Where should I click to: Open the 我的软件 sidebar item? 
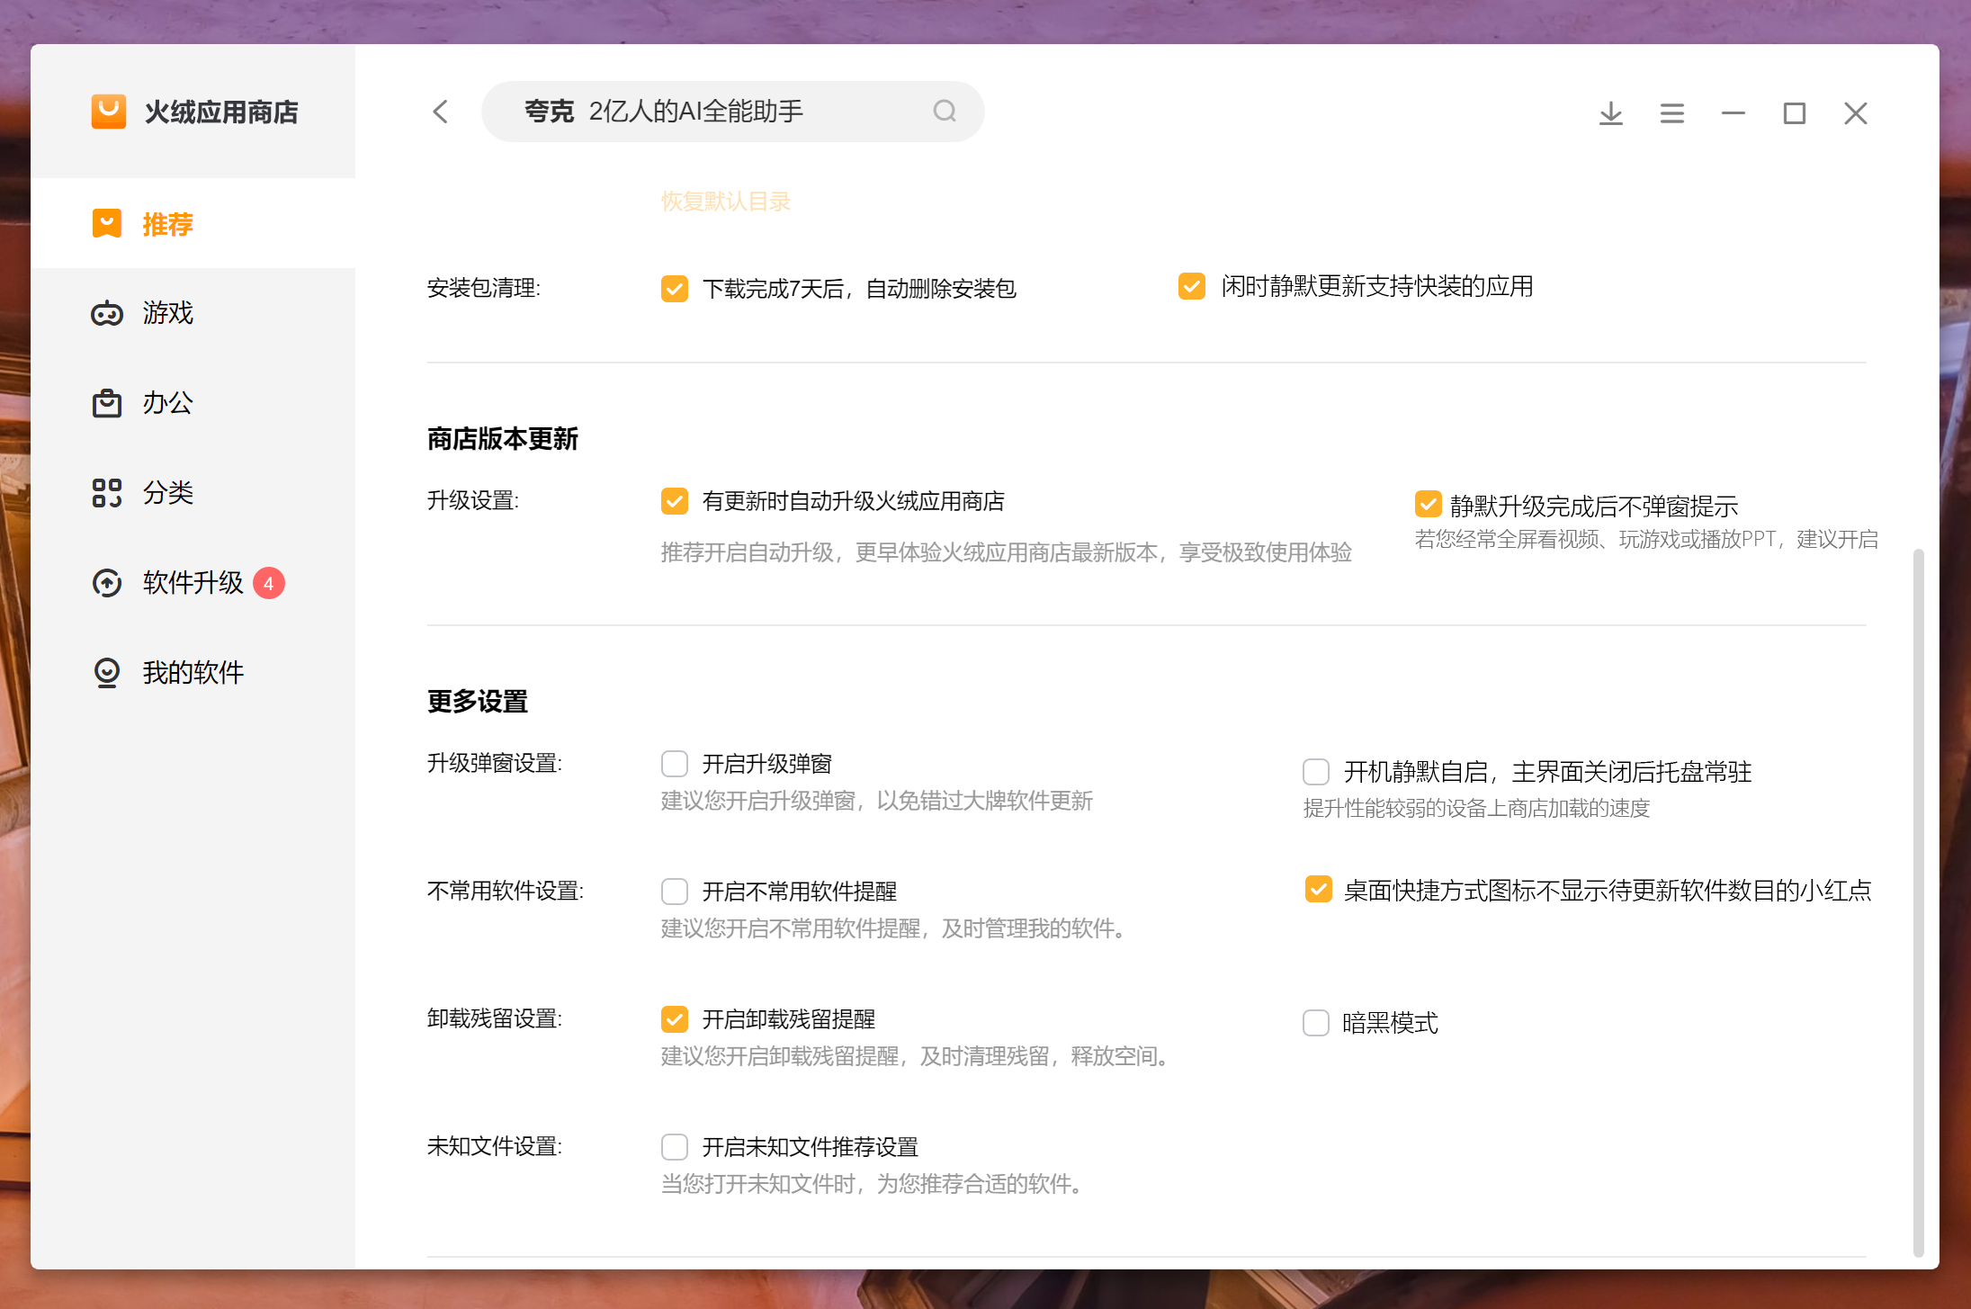pos(192,673)
